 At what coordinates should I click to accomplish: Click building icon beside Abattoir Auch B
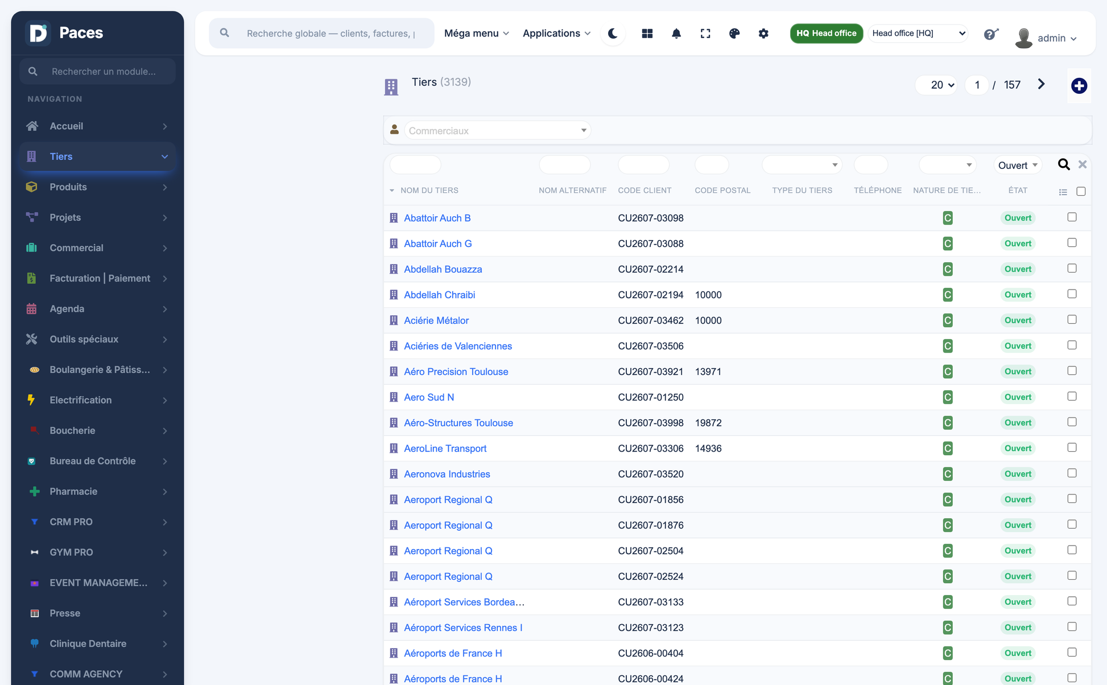tap(394, 218)
